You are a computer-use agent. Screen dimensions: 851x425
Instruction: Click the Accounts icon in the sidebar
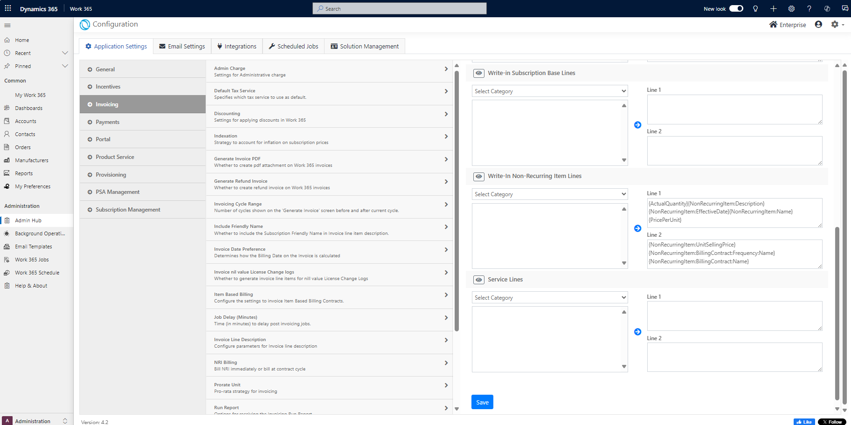(x=7, y=121)
